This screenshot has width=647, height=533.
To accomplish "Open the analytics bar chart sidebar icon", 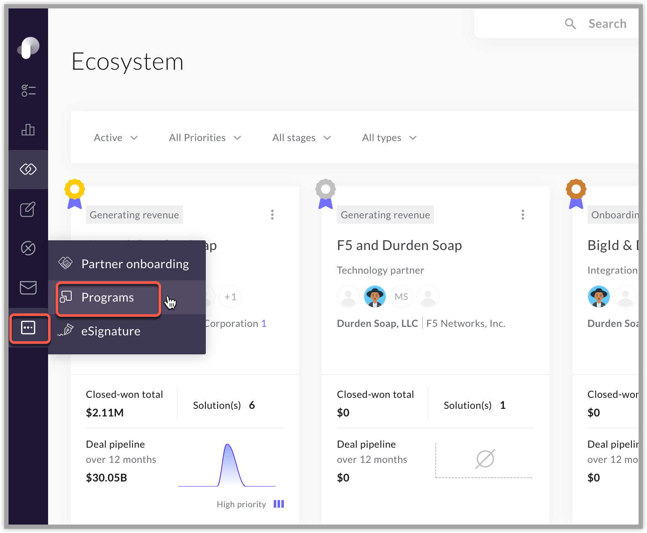I will coord(28,130).
